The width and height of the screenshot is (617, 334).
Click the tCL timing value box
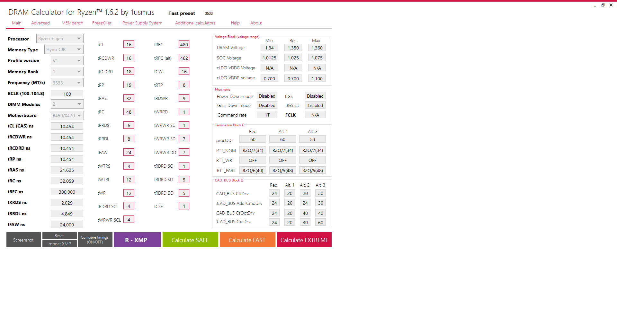[129, 45]
